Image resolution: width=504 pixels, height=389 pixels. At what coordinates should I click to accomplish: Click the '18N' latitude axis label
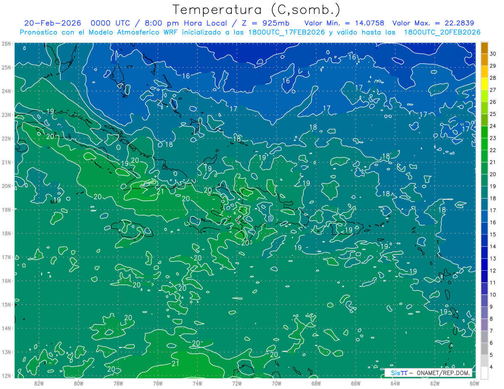click(6, 233)
